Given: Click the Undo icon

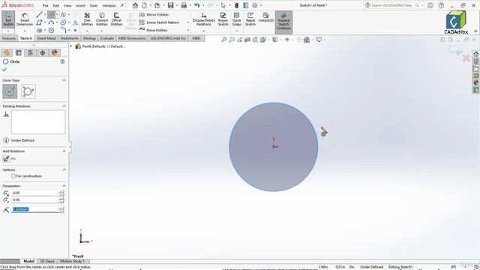Looking at the screenshot, I should tap(196, 5).
